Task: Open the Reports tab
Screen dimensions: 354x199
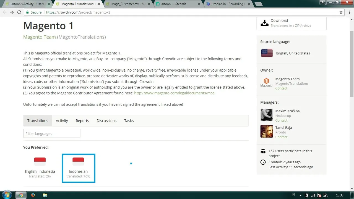Action: [x=82, y=121]
